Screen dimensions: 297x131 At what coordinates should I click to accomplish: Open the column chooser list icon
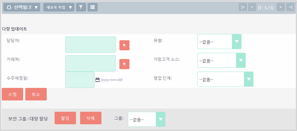click(x=92, y=7)
